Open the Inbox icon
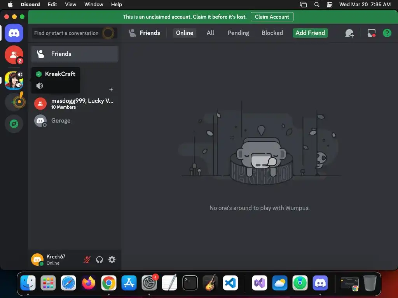 [371, 33]
